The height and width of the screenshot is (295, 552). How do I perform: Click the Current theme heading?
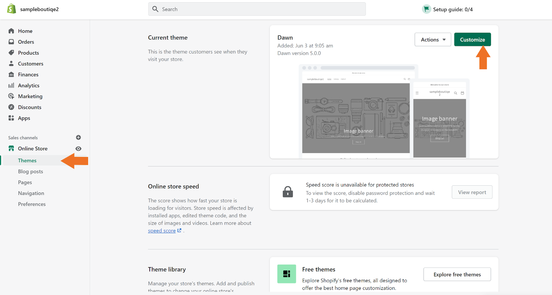tap(168, 38)
